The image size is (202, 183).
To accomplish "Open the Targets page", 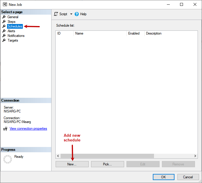I will tap(13, 40).
